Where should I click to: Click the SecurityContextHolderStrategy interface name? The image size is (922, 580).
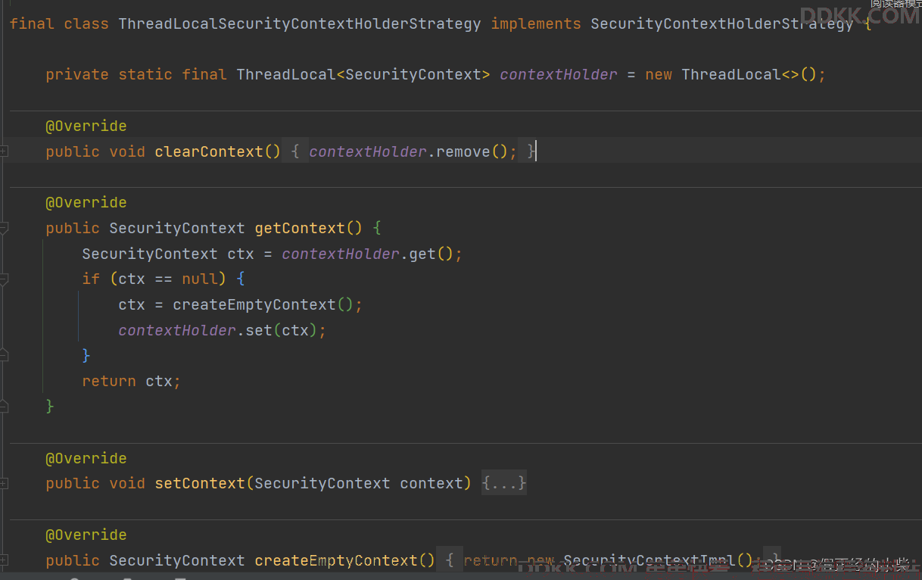point(721,23)
